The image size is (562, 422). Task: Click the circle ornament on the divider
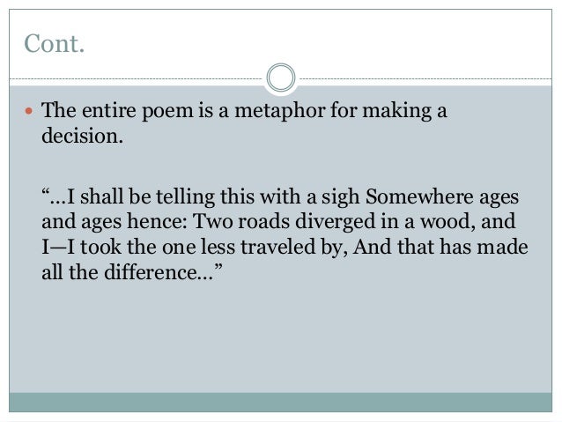(281, 78)
